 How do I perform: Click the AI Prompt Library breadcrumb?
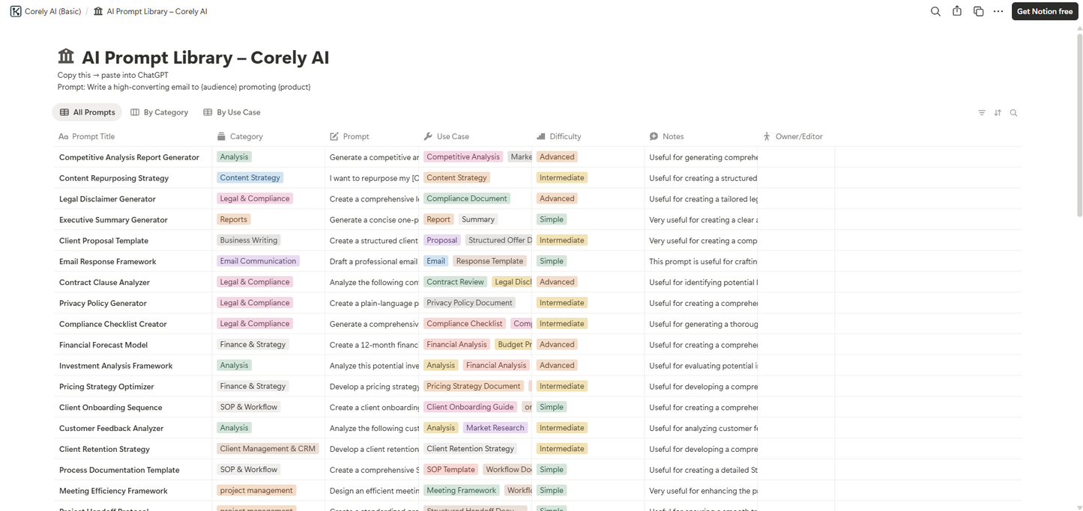point(151,11)
